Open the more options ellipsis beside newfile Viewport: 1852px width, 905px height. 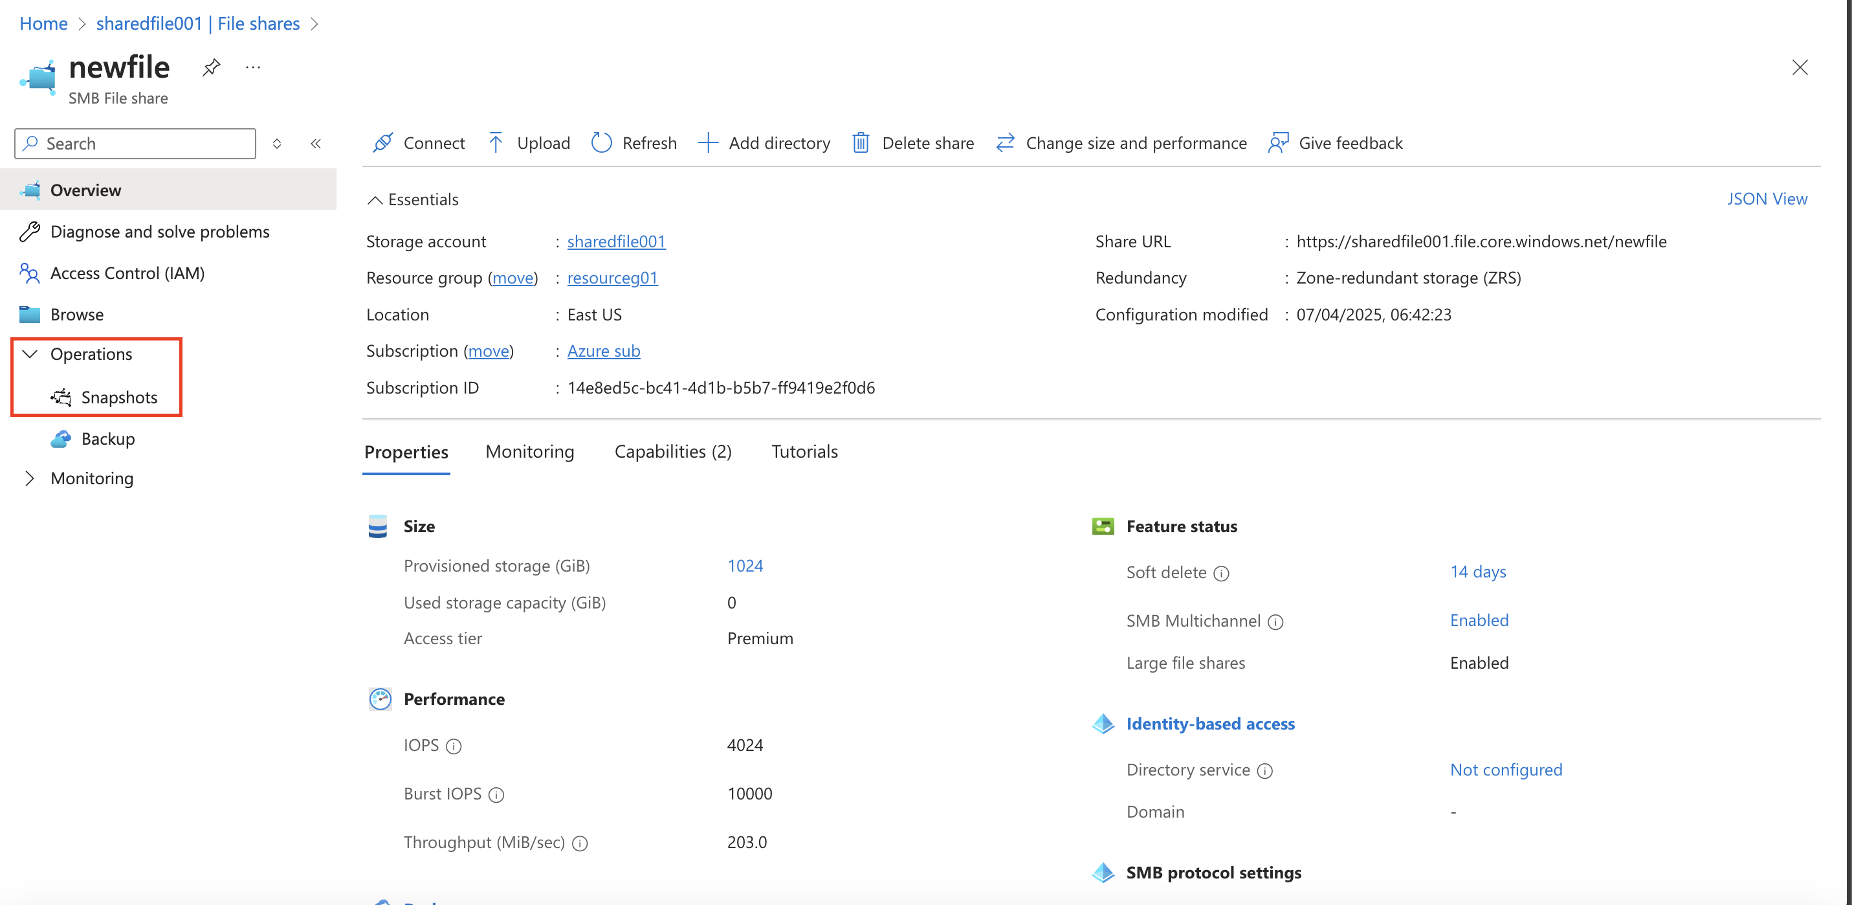click(252, 67)
